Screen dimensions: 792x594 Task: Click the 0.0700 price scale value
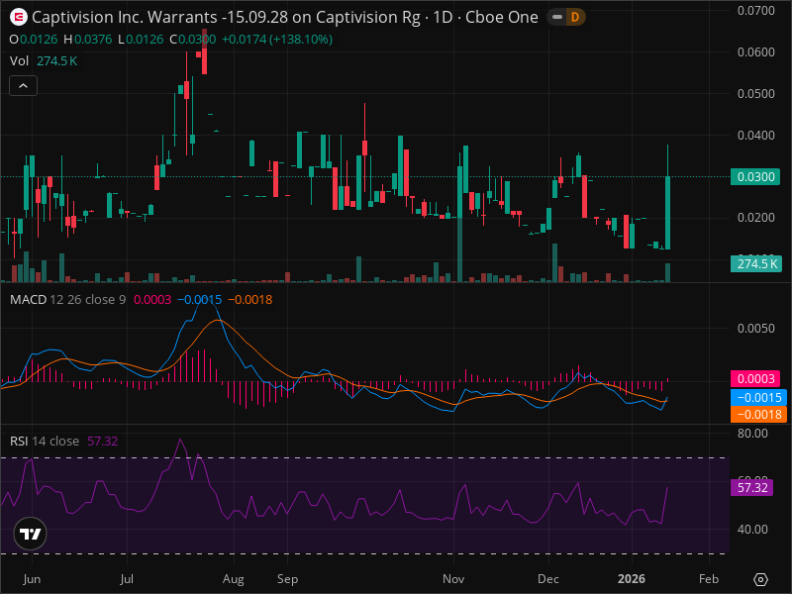click(x=755, y=11)
